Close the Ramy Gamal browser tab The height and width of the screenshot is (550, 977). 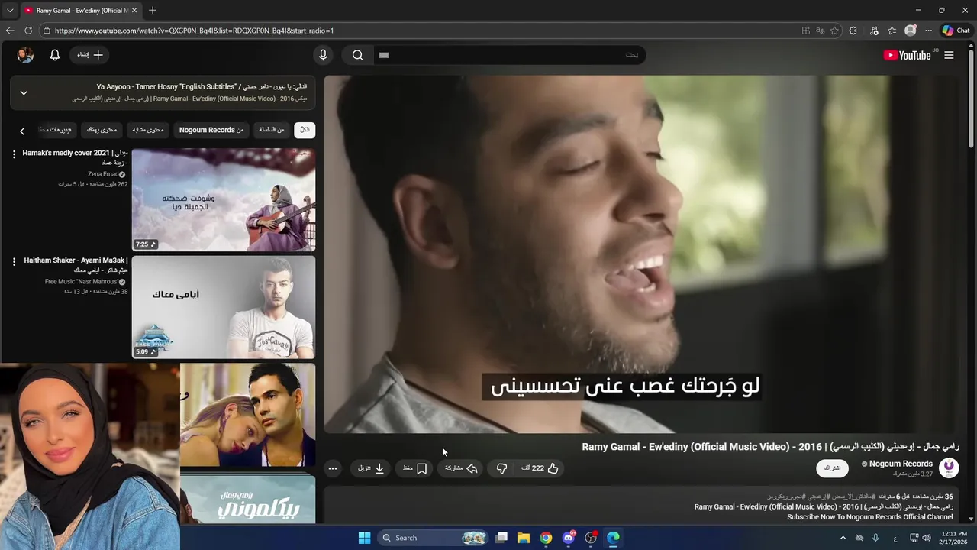click(135, 11)
